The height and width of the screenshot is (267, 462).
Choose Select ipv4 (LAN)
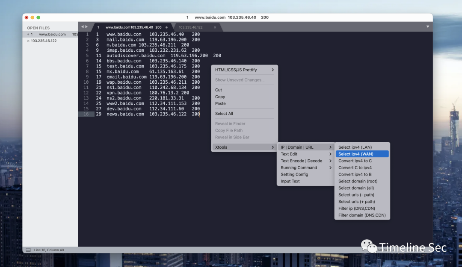(362, 147)
